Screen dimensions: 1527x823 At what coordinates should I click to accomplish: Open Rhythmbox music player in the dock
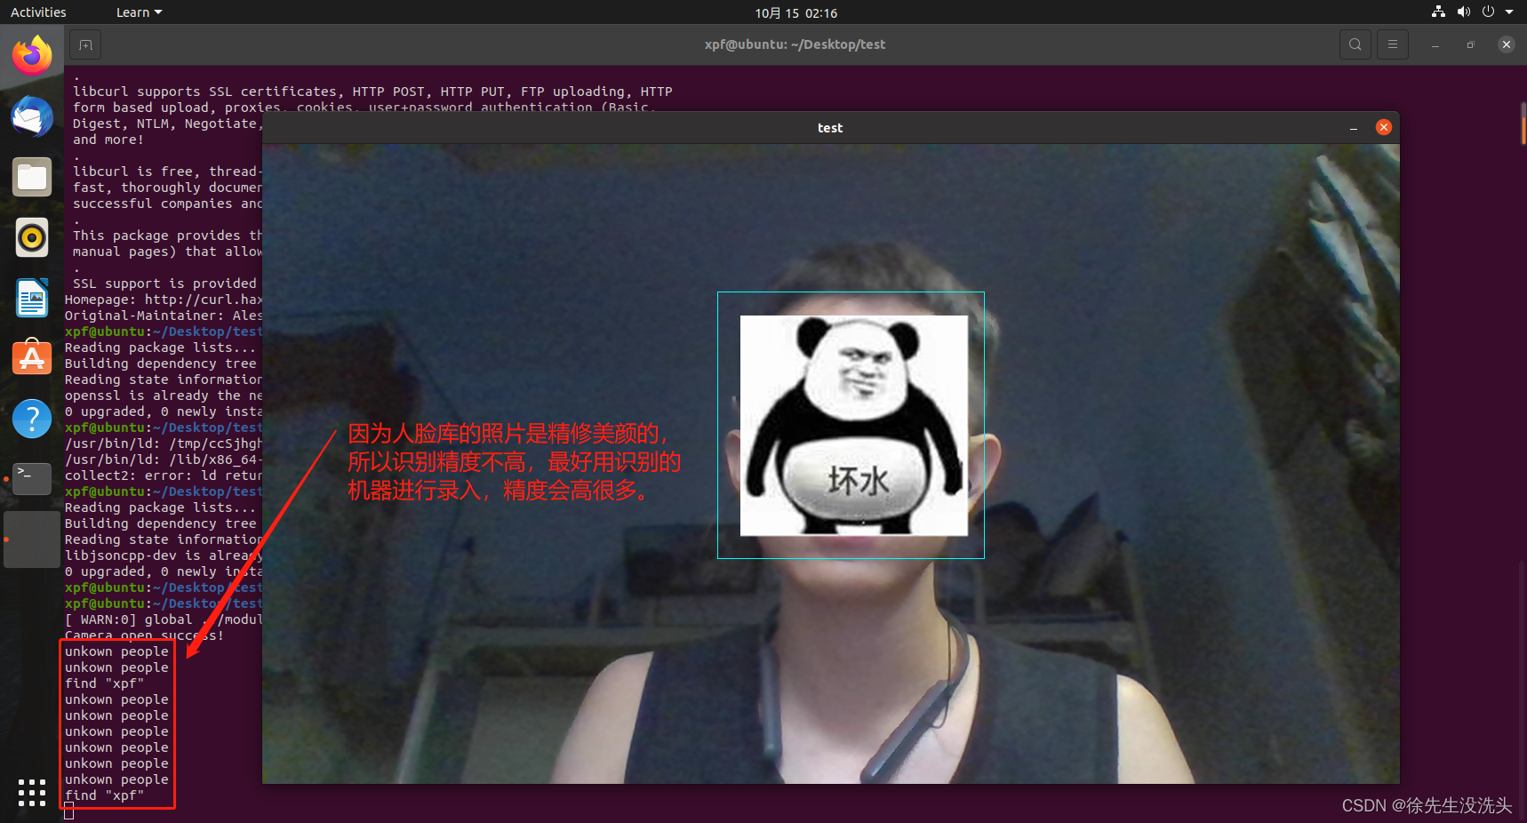(32, 237)
